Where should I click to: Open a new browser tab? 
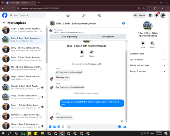39,3
